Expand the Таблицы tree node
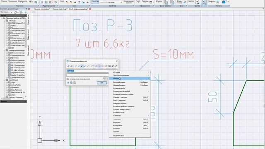 click(x=5, y=21)
